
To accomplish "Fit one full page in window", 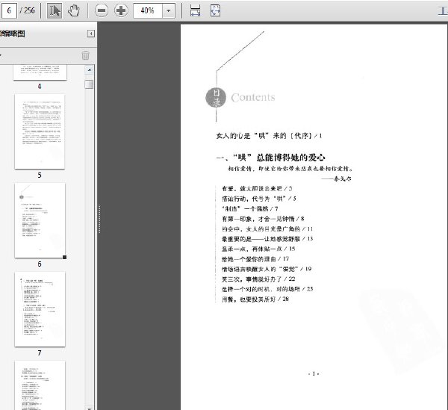I will (x=215, y=10).
